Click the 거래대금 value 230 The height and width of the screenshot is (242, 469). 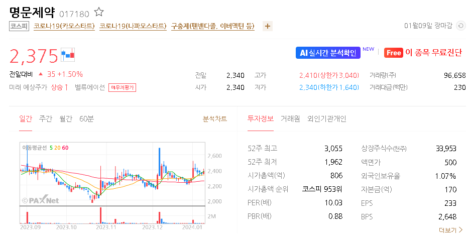(460, 87)
